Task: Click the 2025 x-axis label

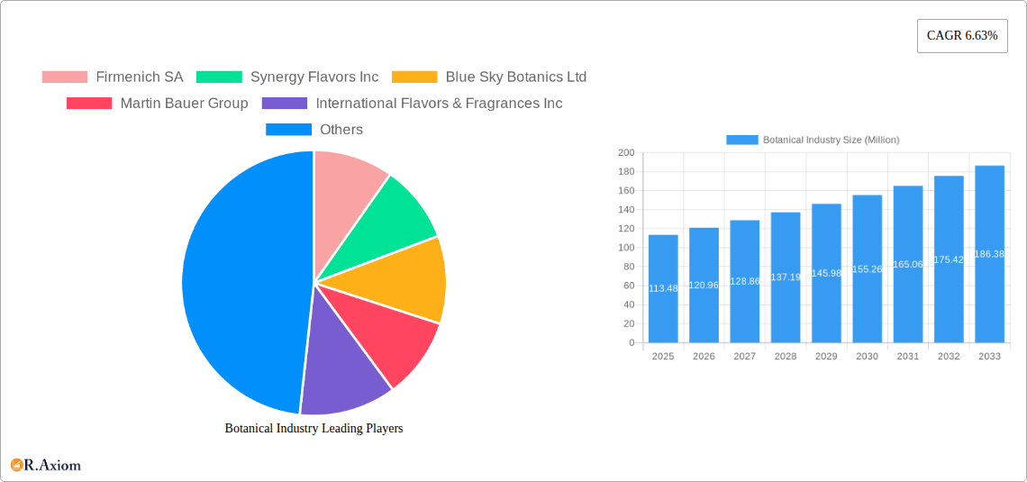Action: click(663, 356)
